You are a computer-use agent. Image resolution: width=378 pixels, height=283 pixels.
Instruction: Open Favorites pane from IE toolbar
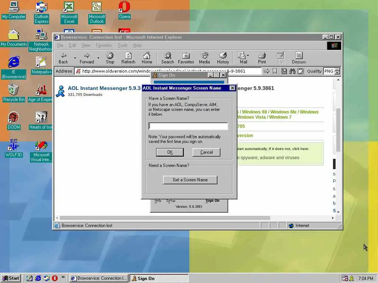[186, 58]
